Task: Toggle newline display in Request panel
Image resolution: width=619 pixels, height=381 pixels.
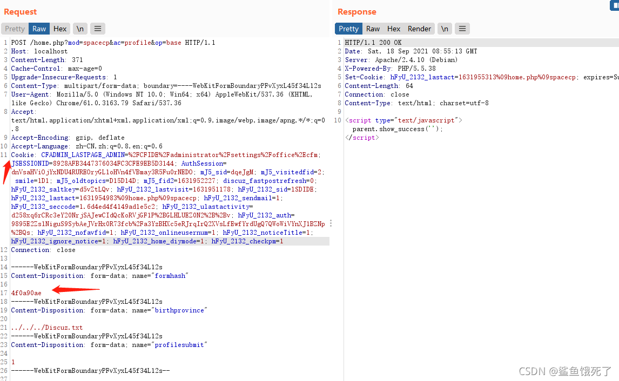Action: [x=80, y=29]
